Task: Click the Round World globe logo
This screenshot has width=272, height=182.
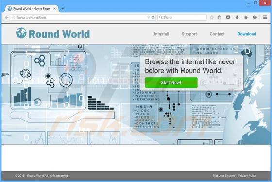Action: [x=21, y=33]
